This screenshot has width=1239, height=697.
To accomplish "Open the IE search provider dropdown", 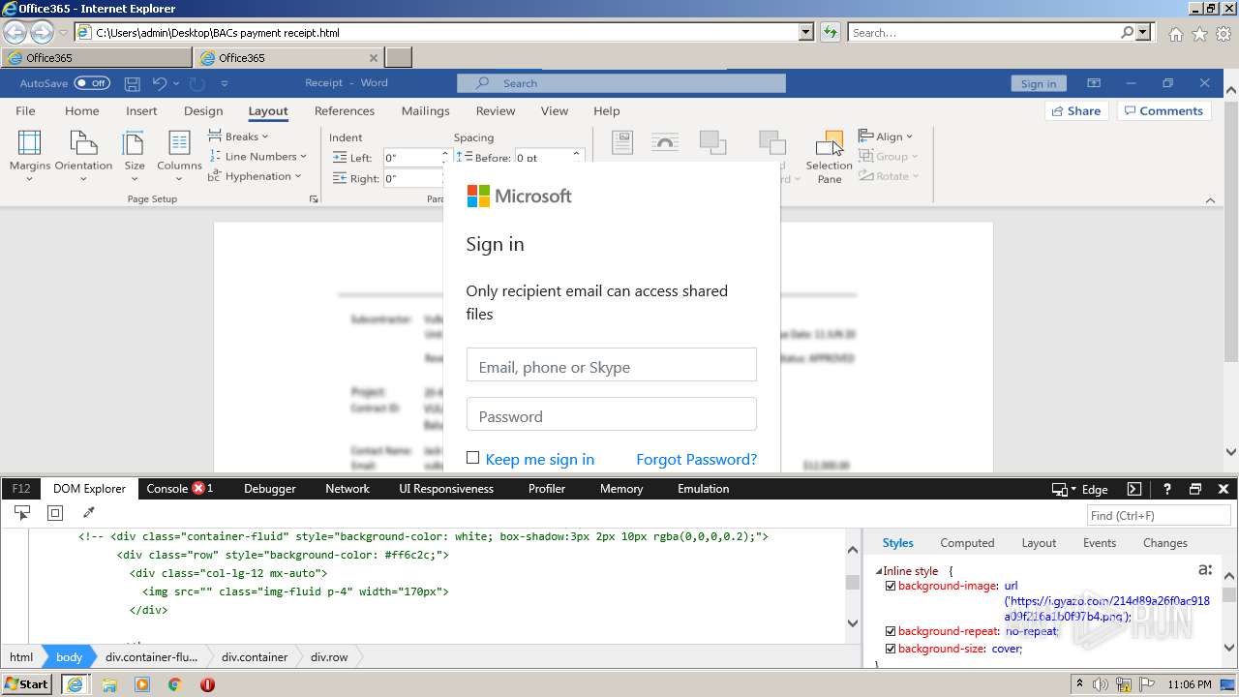I will point(1144,32).
